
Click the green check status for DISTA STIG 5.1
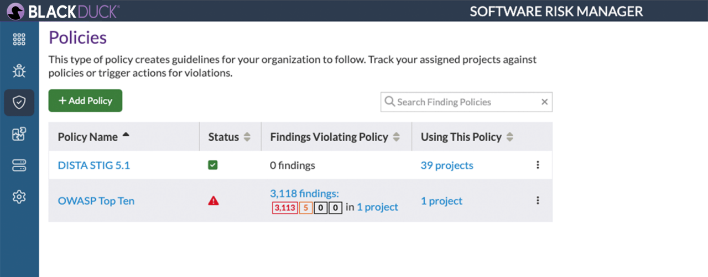point(213,165)
